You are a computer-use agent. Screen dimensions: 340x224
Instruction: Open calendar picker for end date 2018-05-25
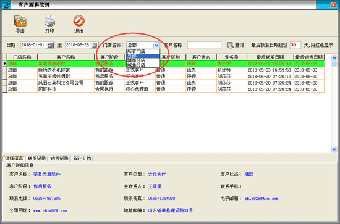(95, 45)
